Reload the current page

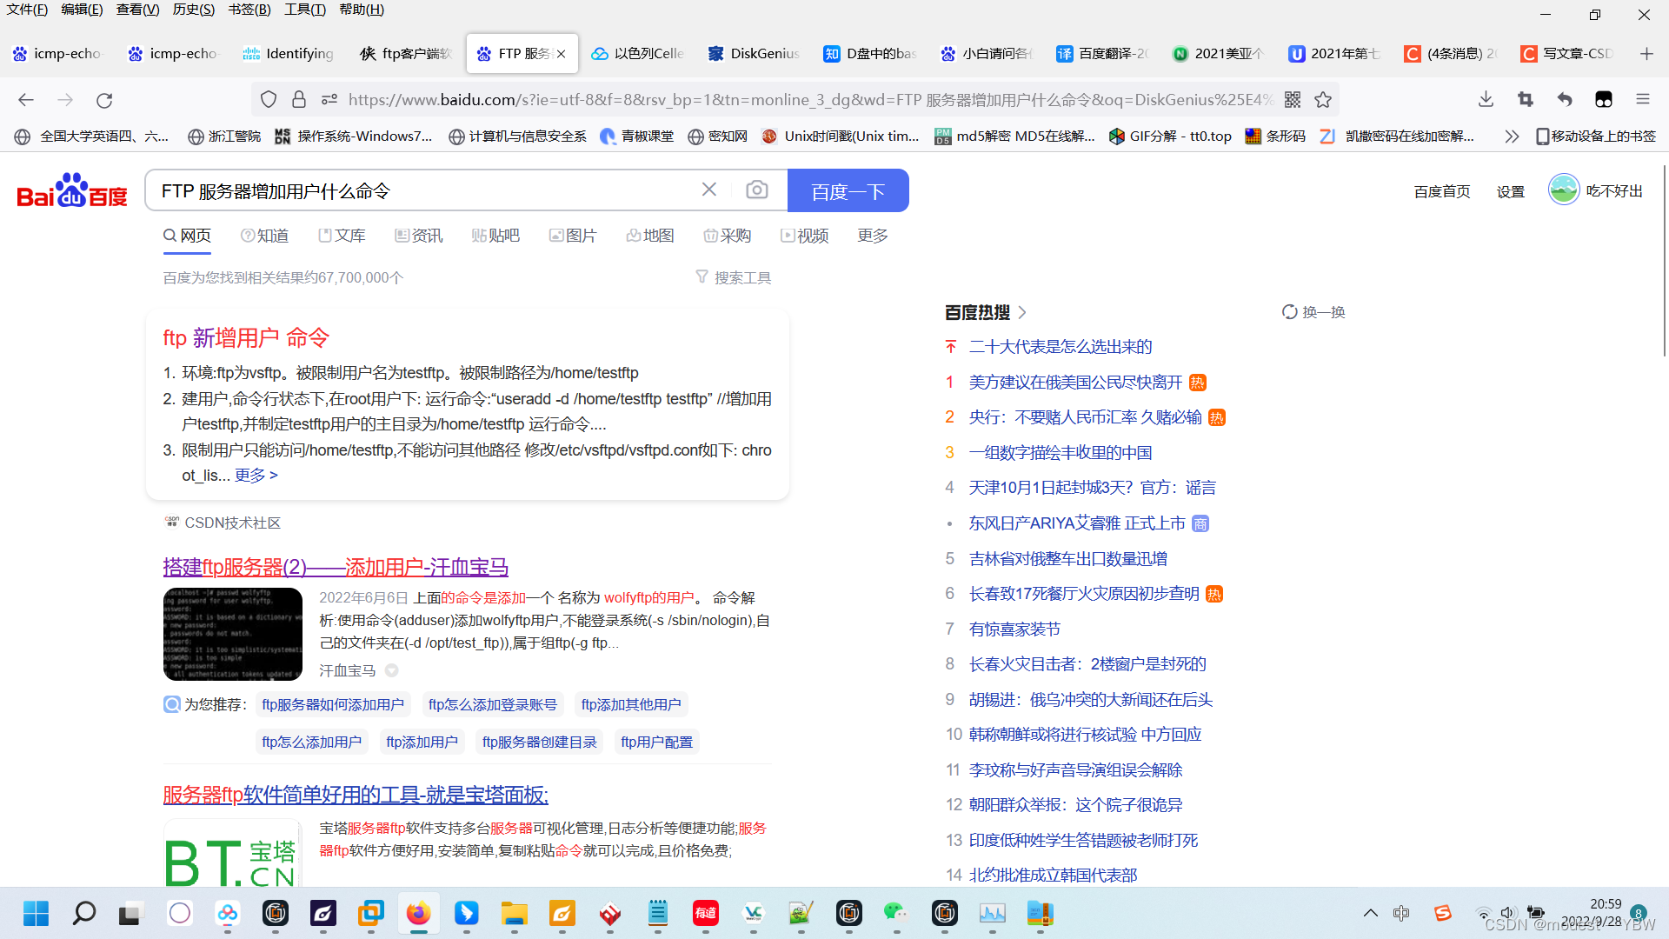104,100
